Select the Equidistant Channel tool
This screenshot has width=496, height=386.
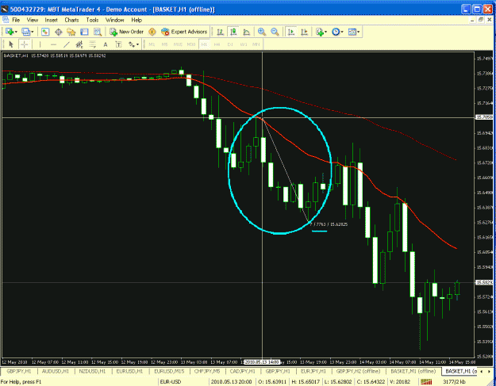(79, 44)
